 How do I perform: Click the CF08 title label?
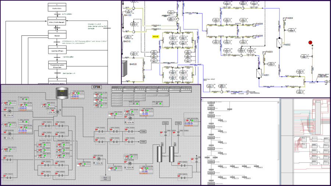point(97,87)
